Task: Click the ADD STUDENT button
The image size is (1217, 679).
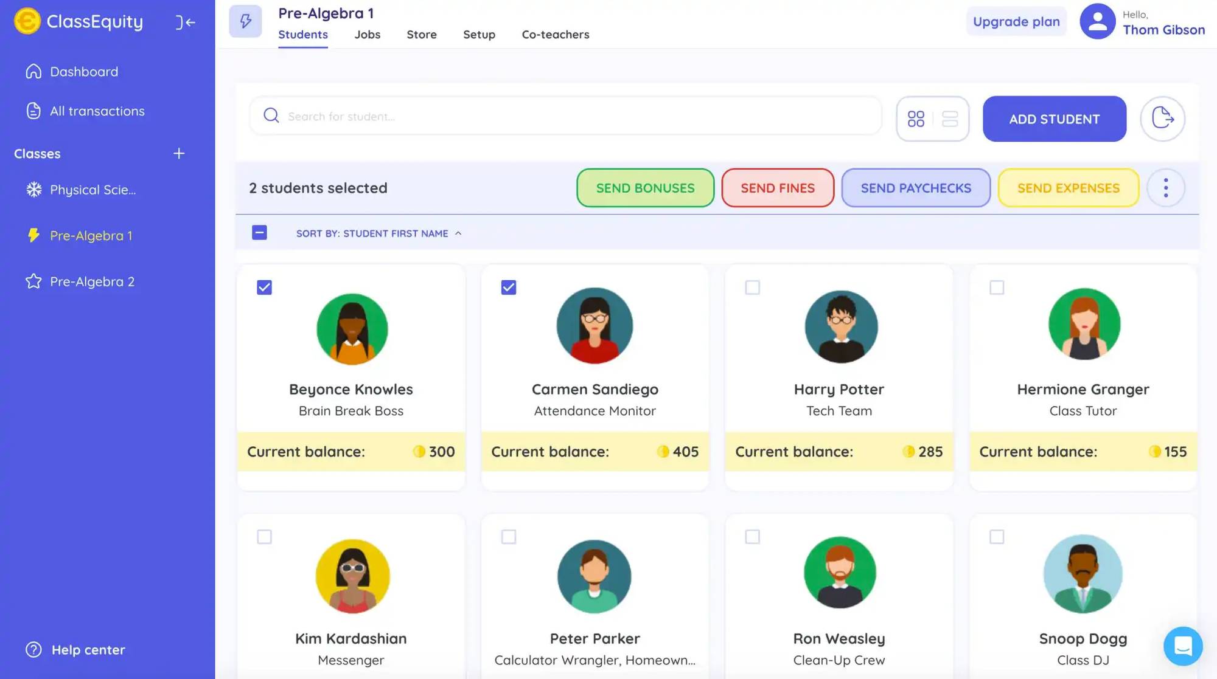Action: pos(1055,119)
